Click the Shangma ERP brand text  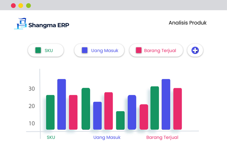click(x=49, y=25)
